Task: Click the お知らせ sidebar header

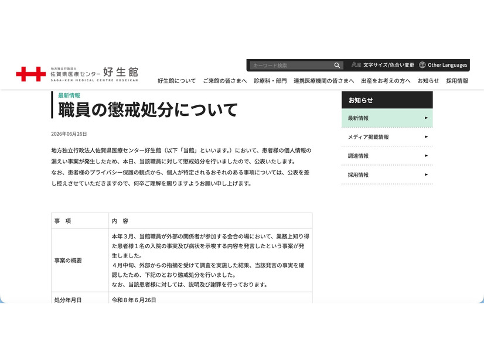Action: pyautogui.click(x=387, y=100)
